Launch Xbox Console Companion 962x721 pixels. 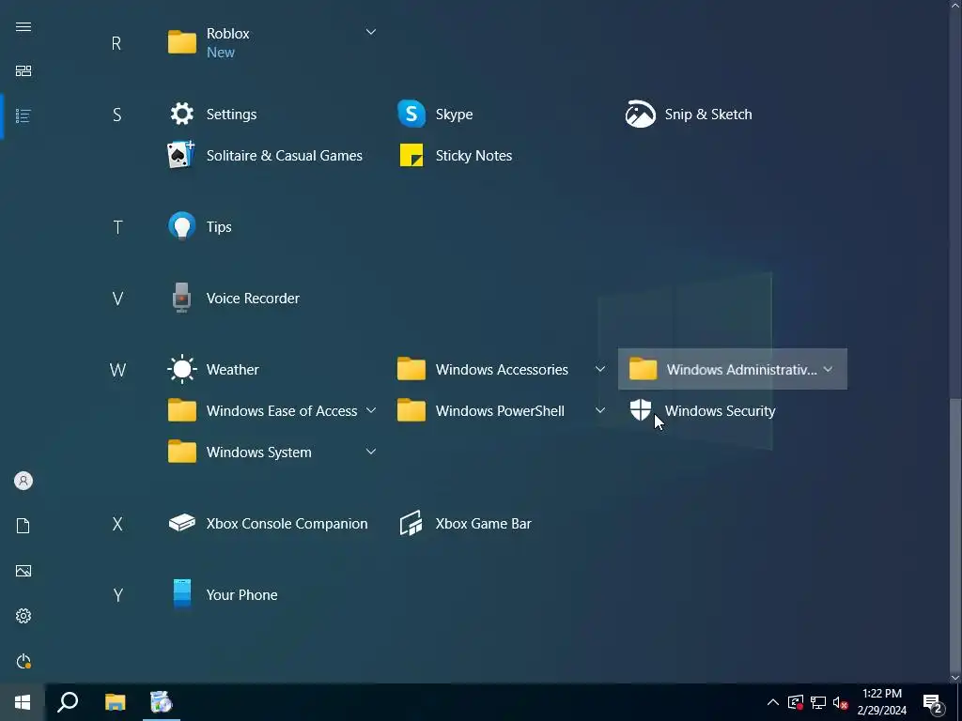(x=268, y=523)
